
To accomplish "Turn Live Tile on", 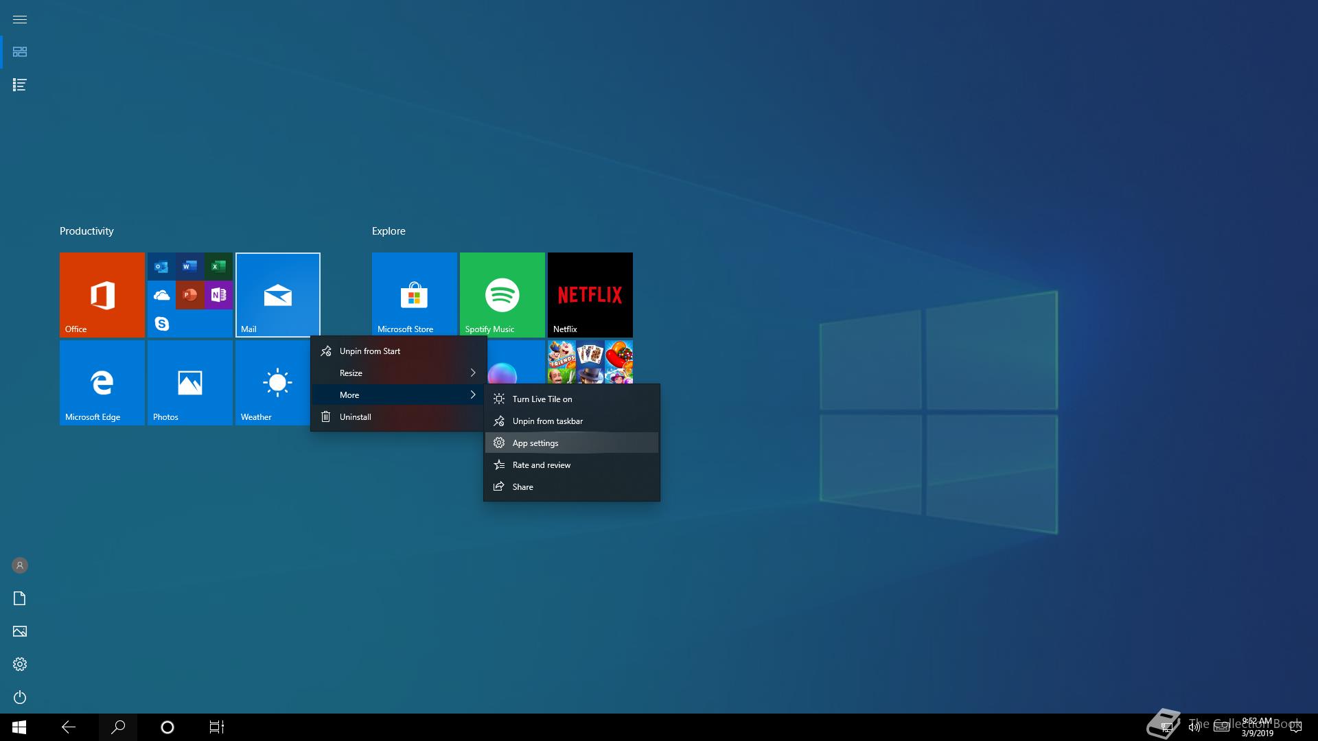I will pos(572,399).
